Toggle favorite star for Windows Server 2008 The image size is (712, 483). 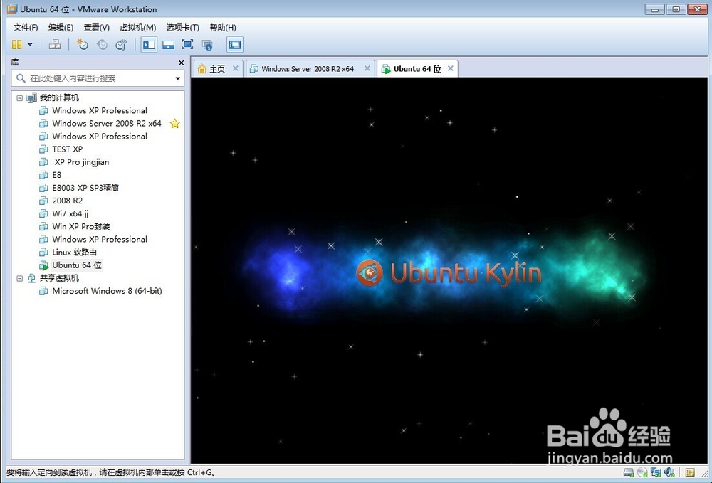[x=175, y=123]
